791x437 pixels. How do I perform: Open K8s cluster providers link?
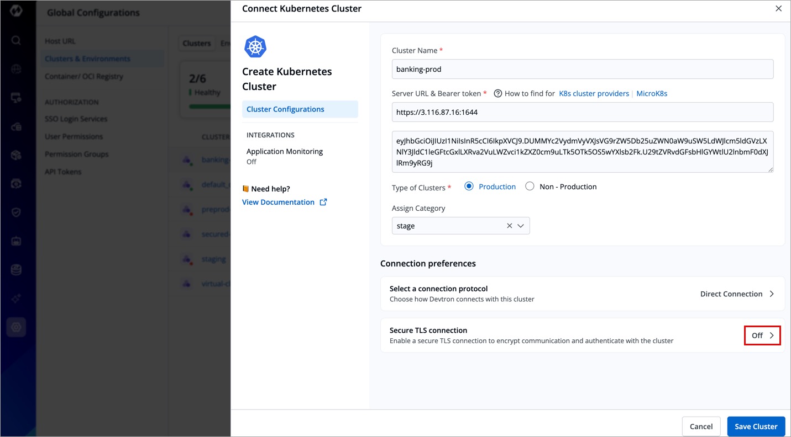594,94
